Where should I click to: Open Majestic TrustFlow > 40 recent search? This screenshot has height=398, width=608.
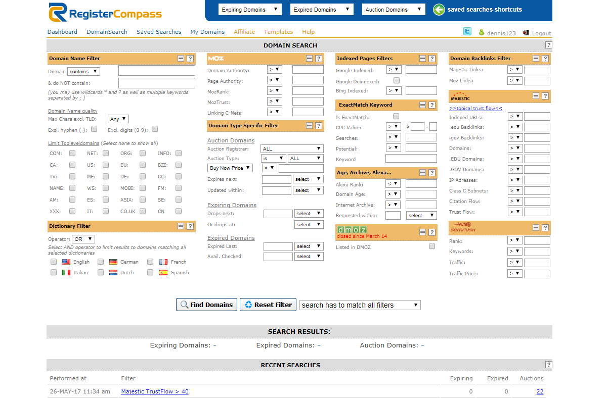155,391
